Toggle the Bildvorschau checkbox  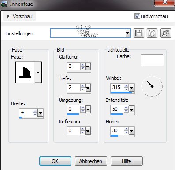coord(137,16)
